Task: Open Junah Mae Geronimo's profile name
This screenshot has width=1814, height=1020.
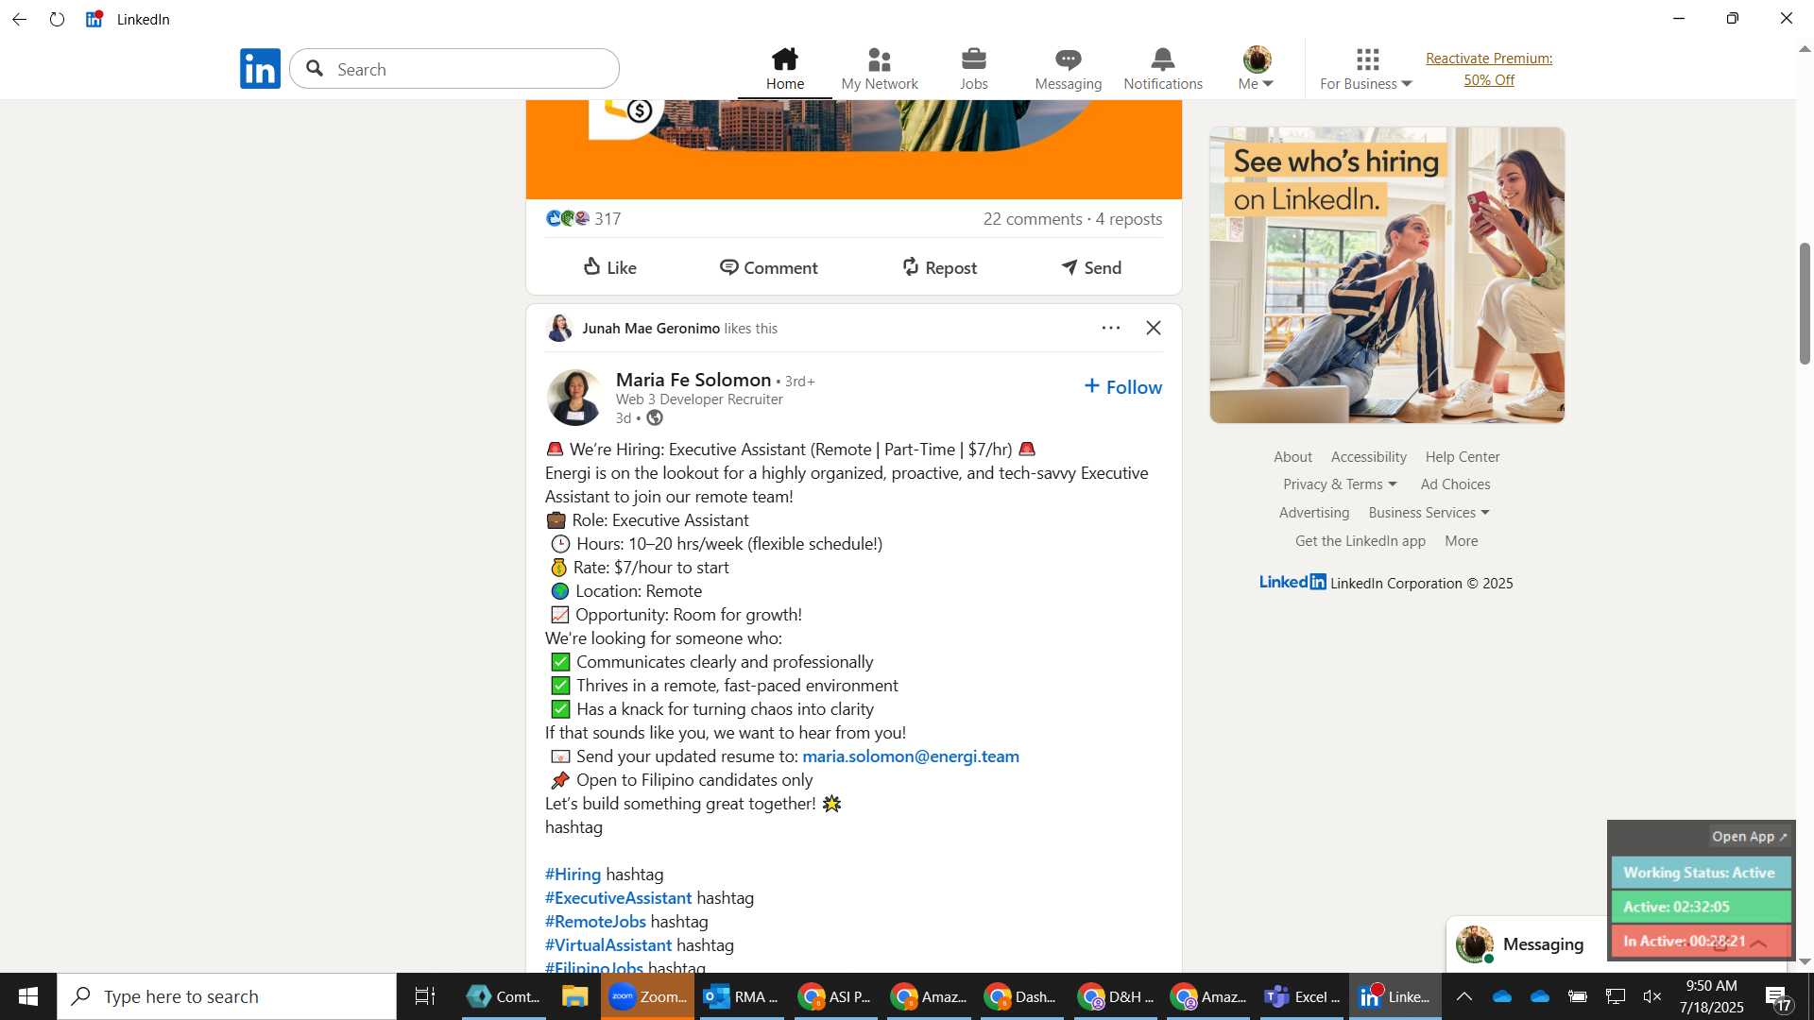Action: tap(651, 329)
